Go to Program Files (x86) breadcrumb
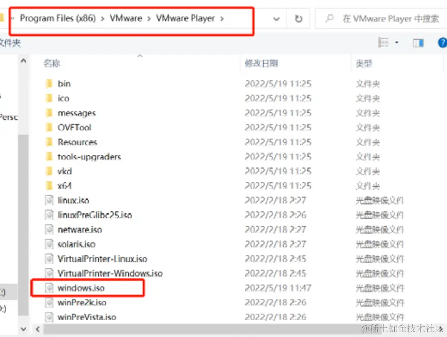This screenshot has width=447, height=337. [57, 18]
